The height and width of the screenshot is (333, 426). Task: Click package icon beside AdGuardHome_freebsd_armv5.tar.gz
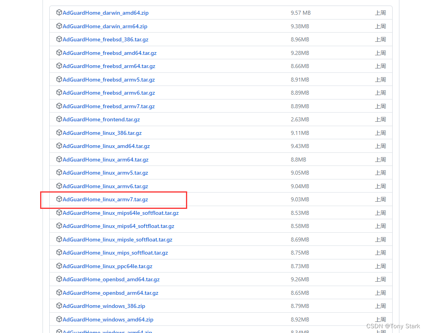click(59, 79)
